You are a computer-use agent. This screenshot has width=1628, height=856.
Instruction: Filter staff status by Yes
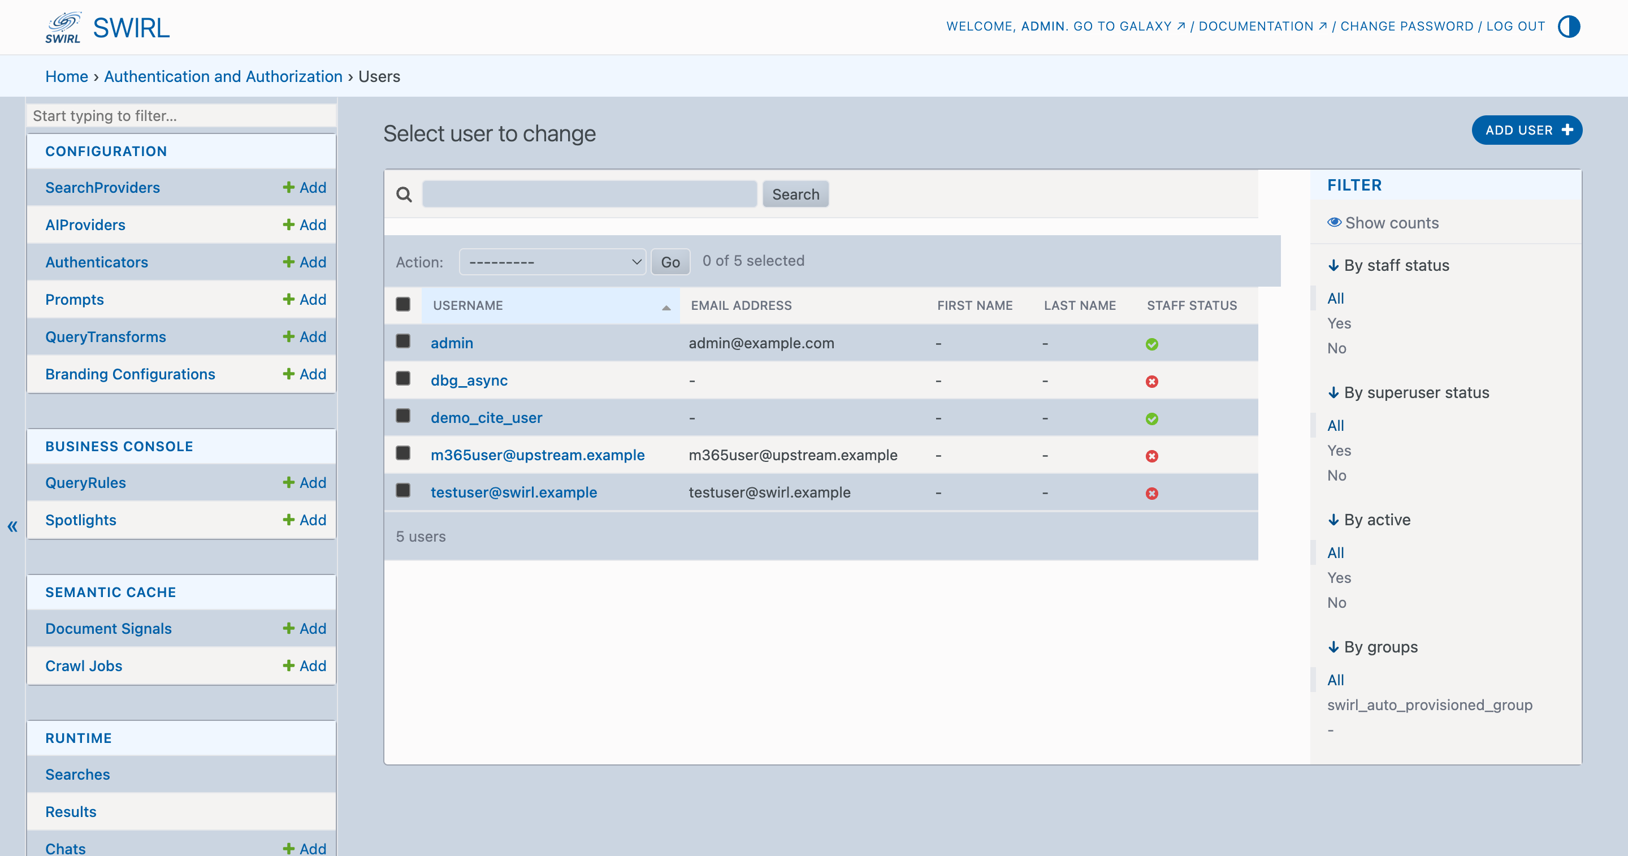pos(1339,323)
